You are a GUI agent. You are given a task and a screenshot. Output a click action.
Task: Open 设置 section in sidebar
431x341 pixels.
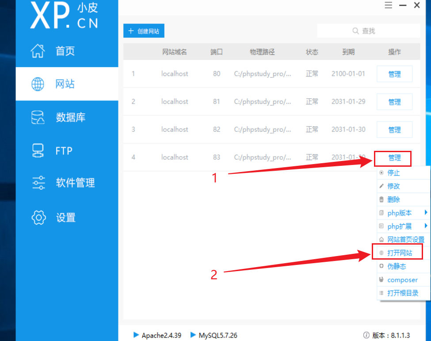coord(67,218)
